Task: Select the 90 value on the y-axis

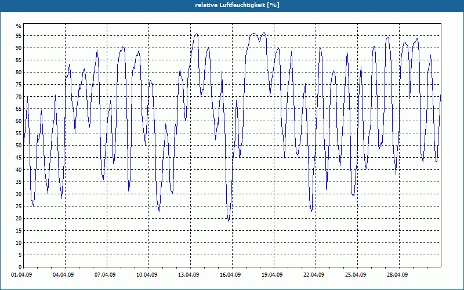Action: tap(19, 48)
